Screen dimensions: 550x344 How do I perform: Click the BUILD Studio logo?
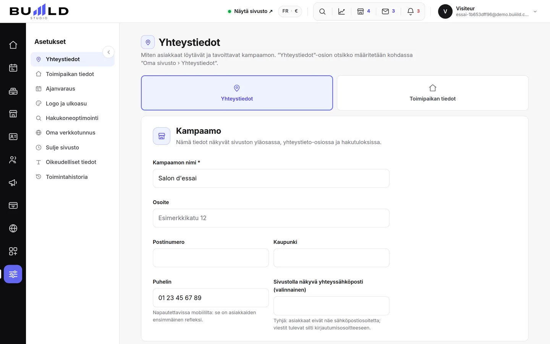(39, 11)
